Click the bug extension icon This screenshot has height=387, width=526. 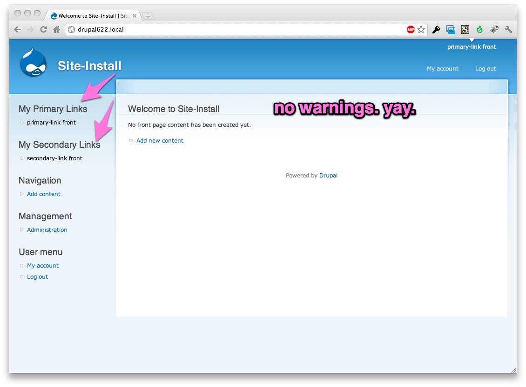[494, 29]
